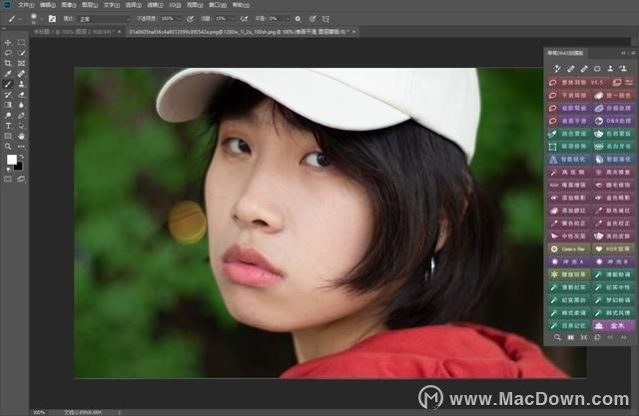The image size is (639, 416).
Task: Select the Crop tool
Action: pos(8,63)
